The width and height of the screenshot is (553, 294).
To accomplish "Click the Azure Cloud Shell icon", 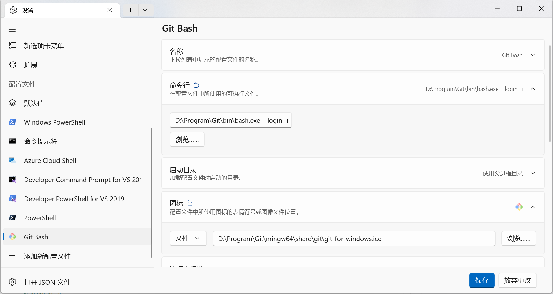I will 12,160.
